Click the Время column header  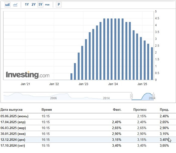47,110
